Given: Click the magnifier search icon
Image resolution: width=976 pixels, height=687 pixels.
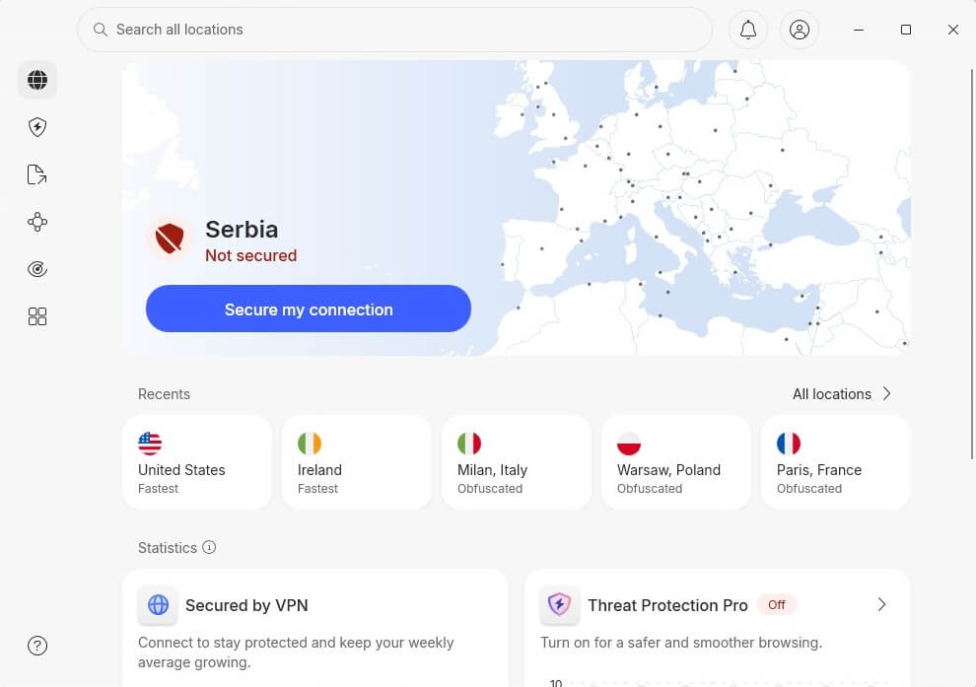Looking at the screenshot, I should [101, 30].
